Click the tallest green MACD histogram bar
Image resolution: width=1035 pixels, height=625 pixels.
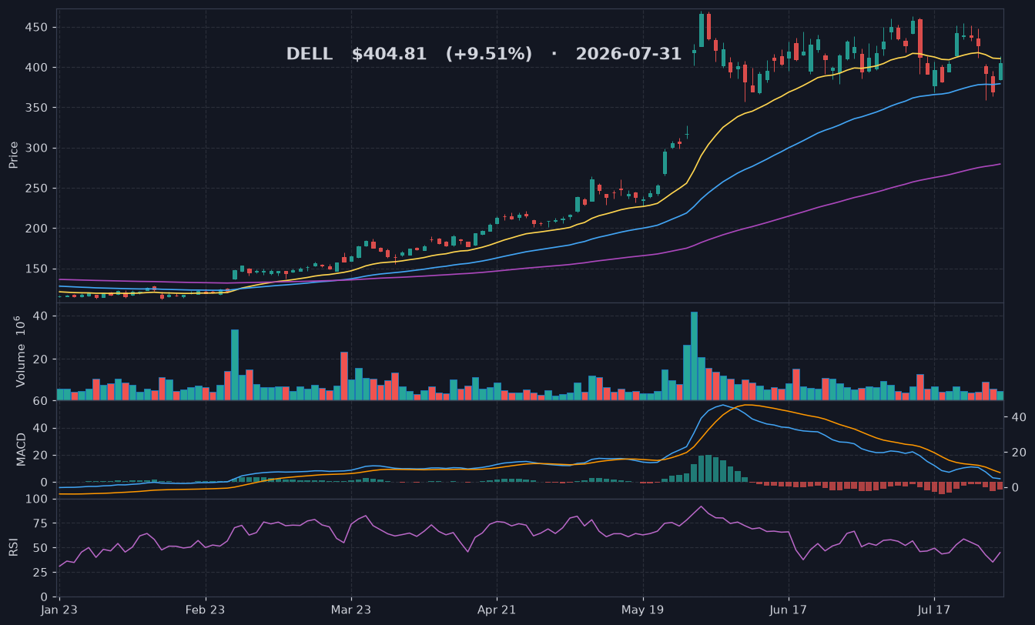tap(708, 469)
